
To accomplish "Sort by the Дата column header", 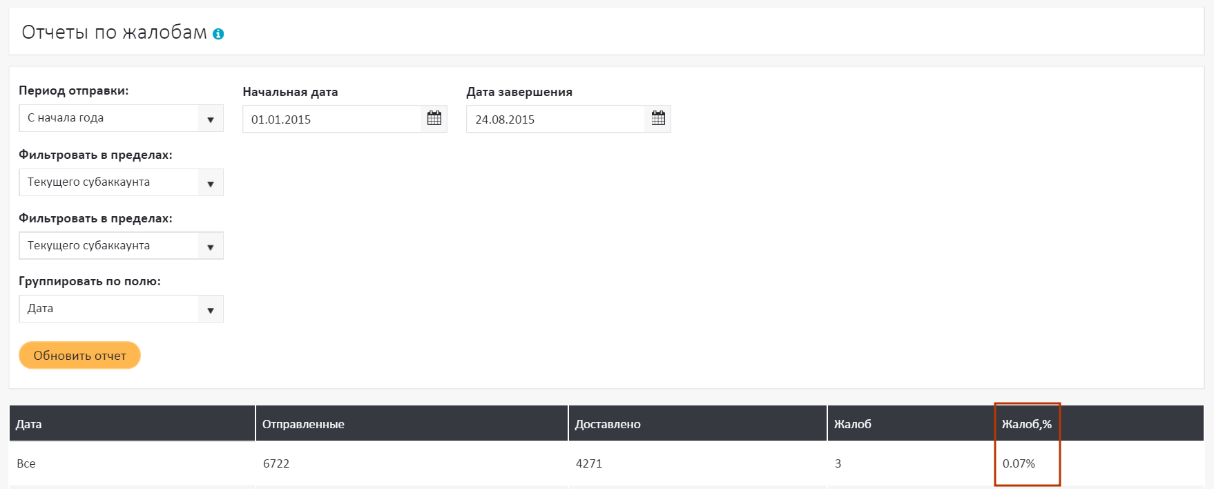I will [29, 424].
